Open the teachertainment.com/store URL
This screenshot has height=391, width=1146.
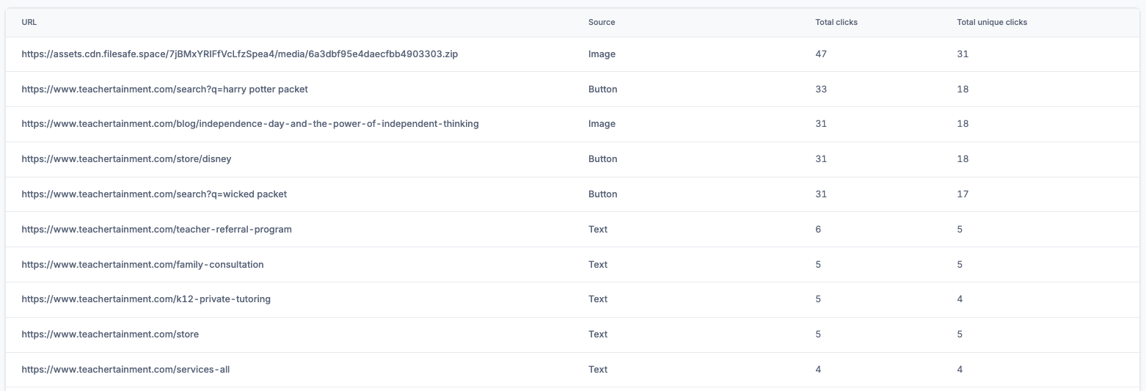click(x=110, y=335)
